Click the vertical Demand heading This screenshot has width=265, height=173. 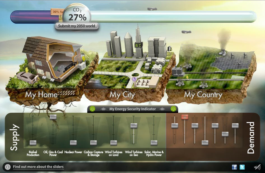251,137
